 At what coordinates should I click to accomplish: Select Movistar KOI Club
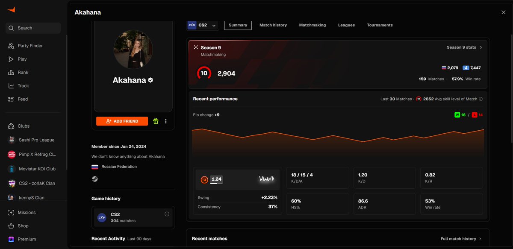tap(33, 169)
